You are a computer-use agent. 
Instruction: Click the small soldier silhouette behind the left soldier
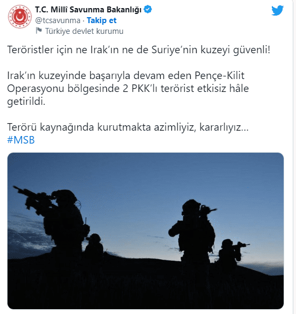tap(94, 245)
